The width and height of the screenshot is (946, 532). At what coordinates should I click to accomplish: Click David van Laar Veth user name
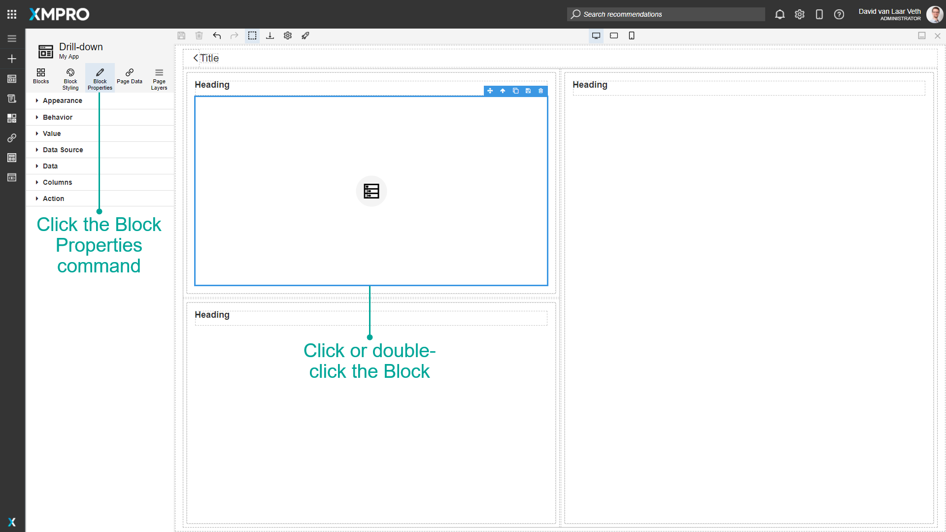[889, 11]
